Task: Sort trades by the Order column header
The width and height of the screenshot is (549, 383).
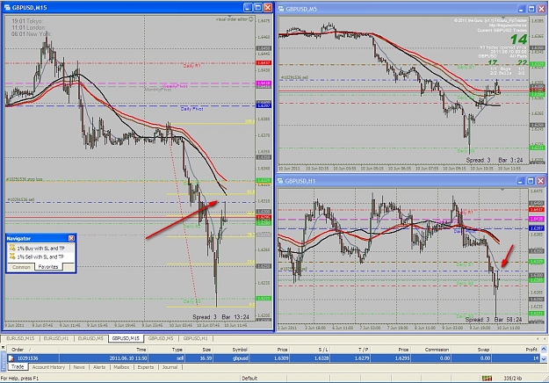Action: (33, 350)
